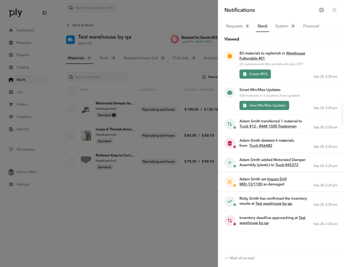Click the Request for Quote badge icon

(175, 39)
